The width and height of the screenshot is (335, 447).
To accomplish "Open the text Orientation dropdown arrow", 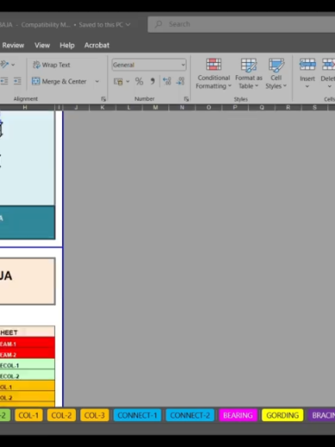I will (13, 65).
